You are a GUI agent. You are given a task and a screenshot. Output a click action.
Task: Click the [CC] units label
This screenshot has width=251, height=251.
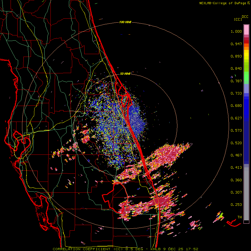[238, 19]
